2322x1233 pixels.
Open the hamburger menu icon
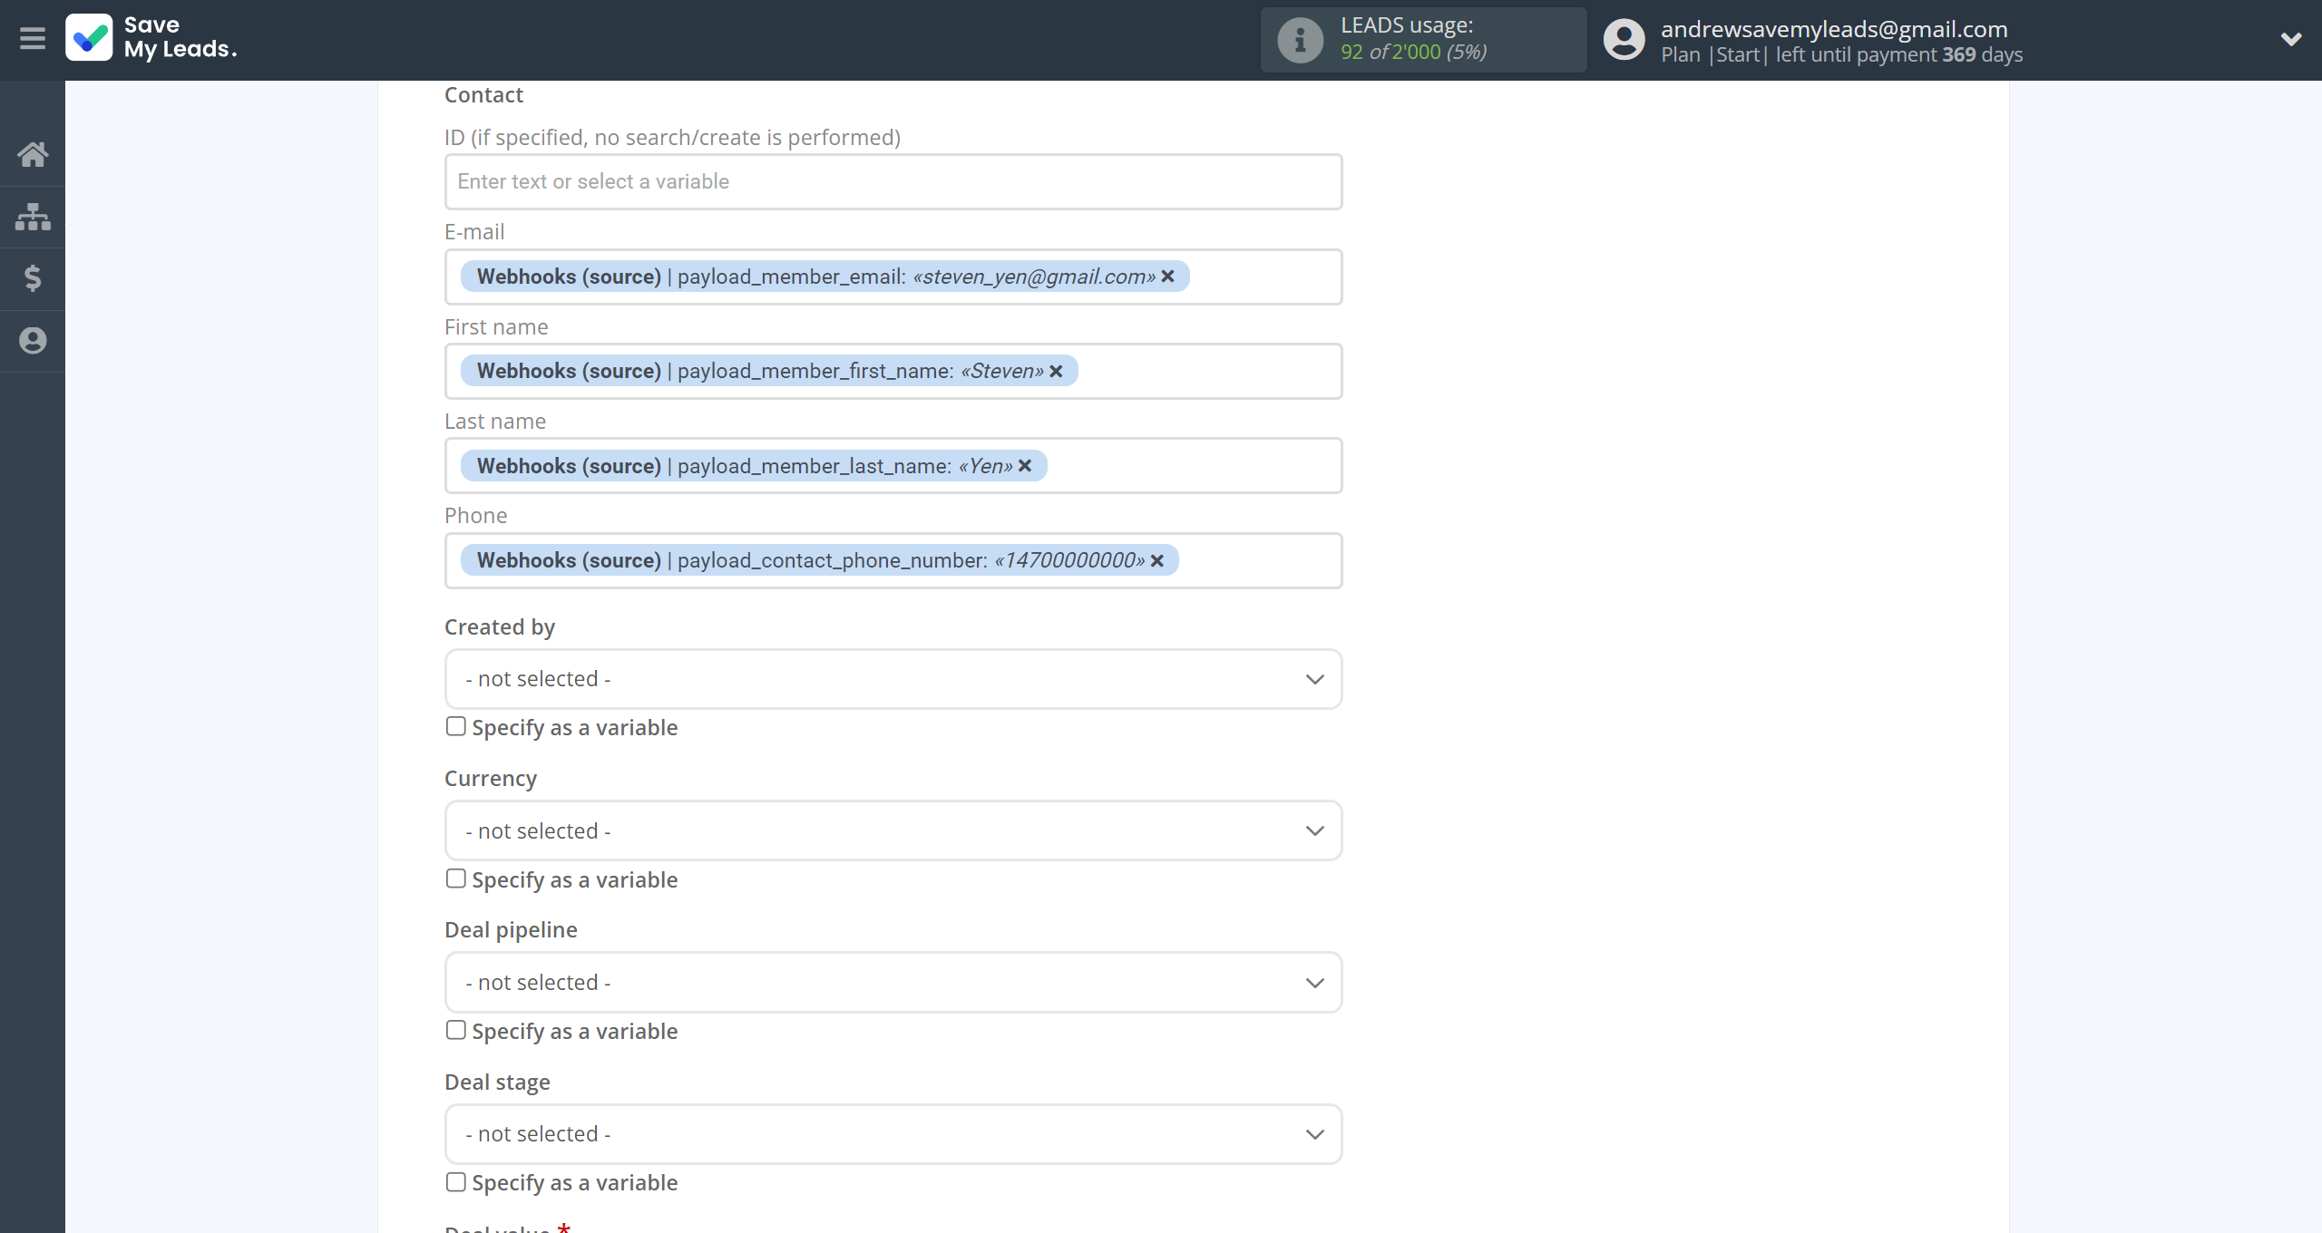tap(33, 39)
